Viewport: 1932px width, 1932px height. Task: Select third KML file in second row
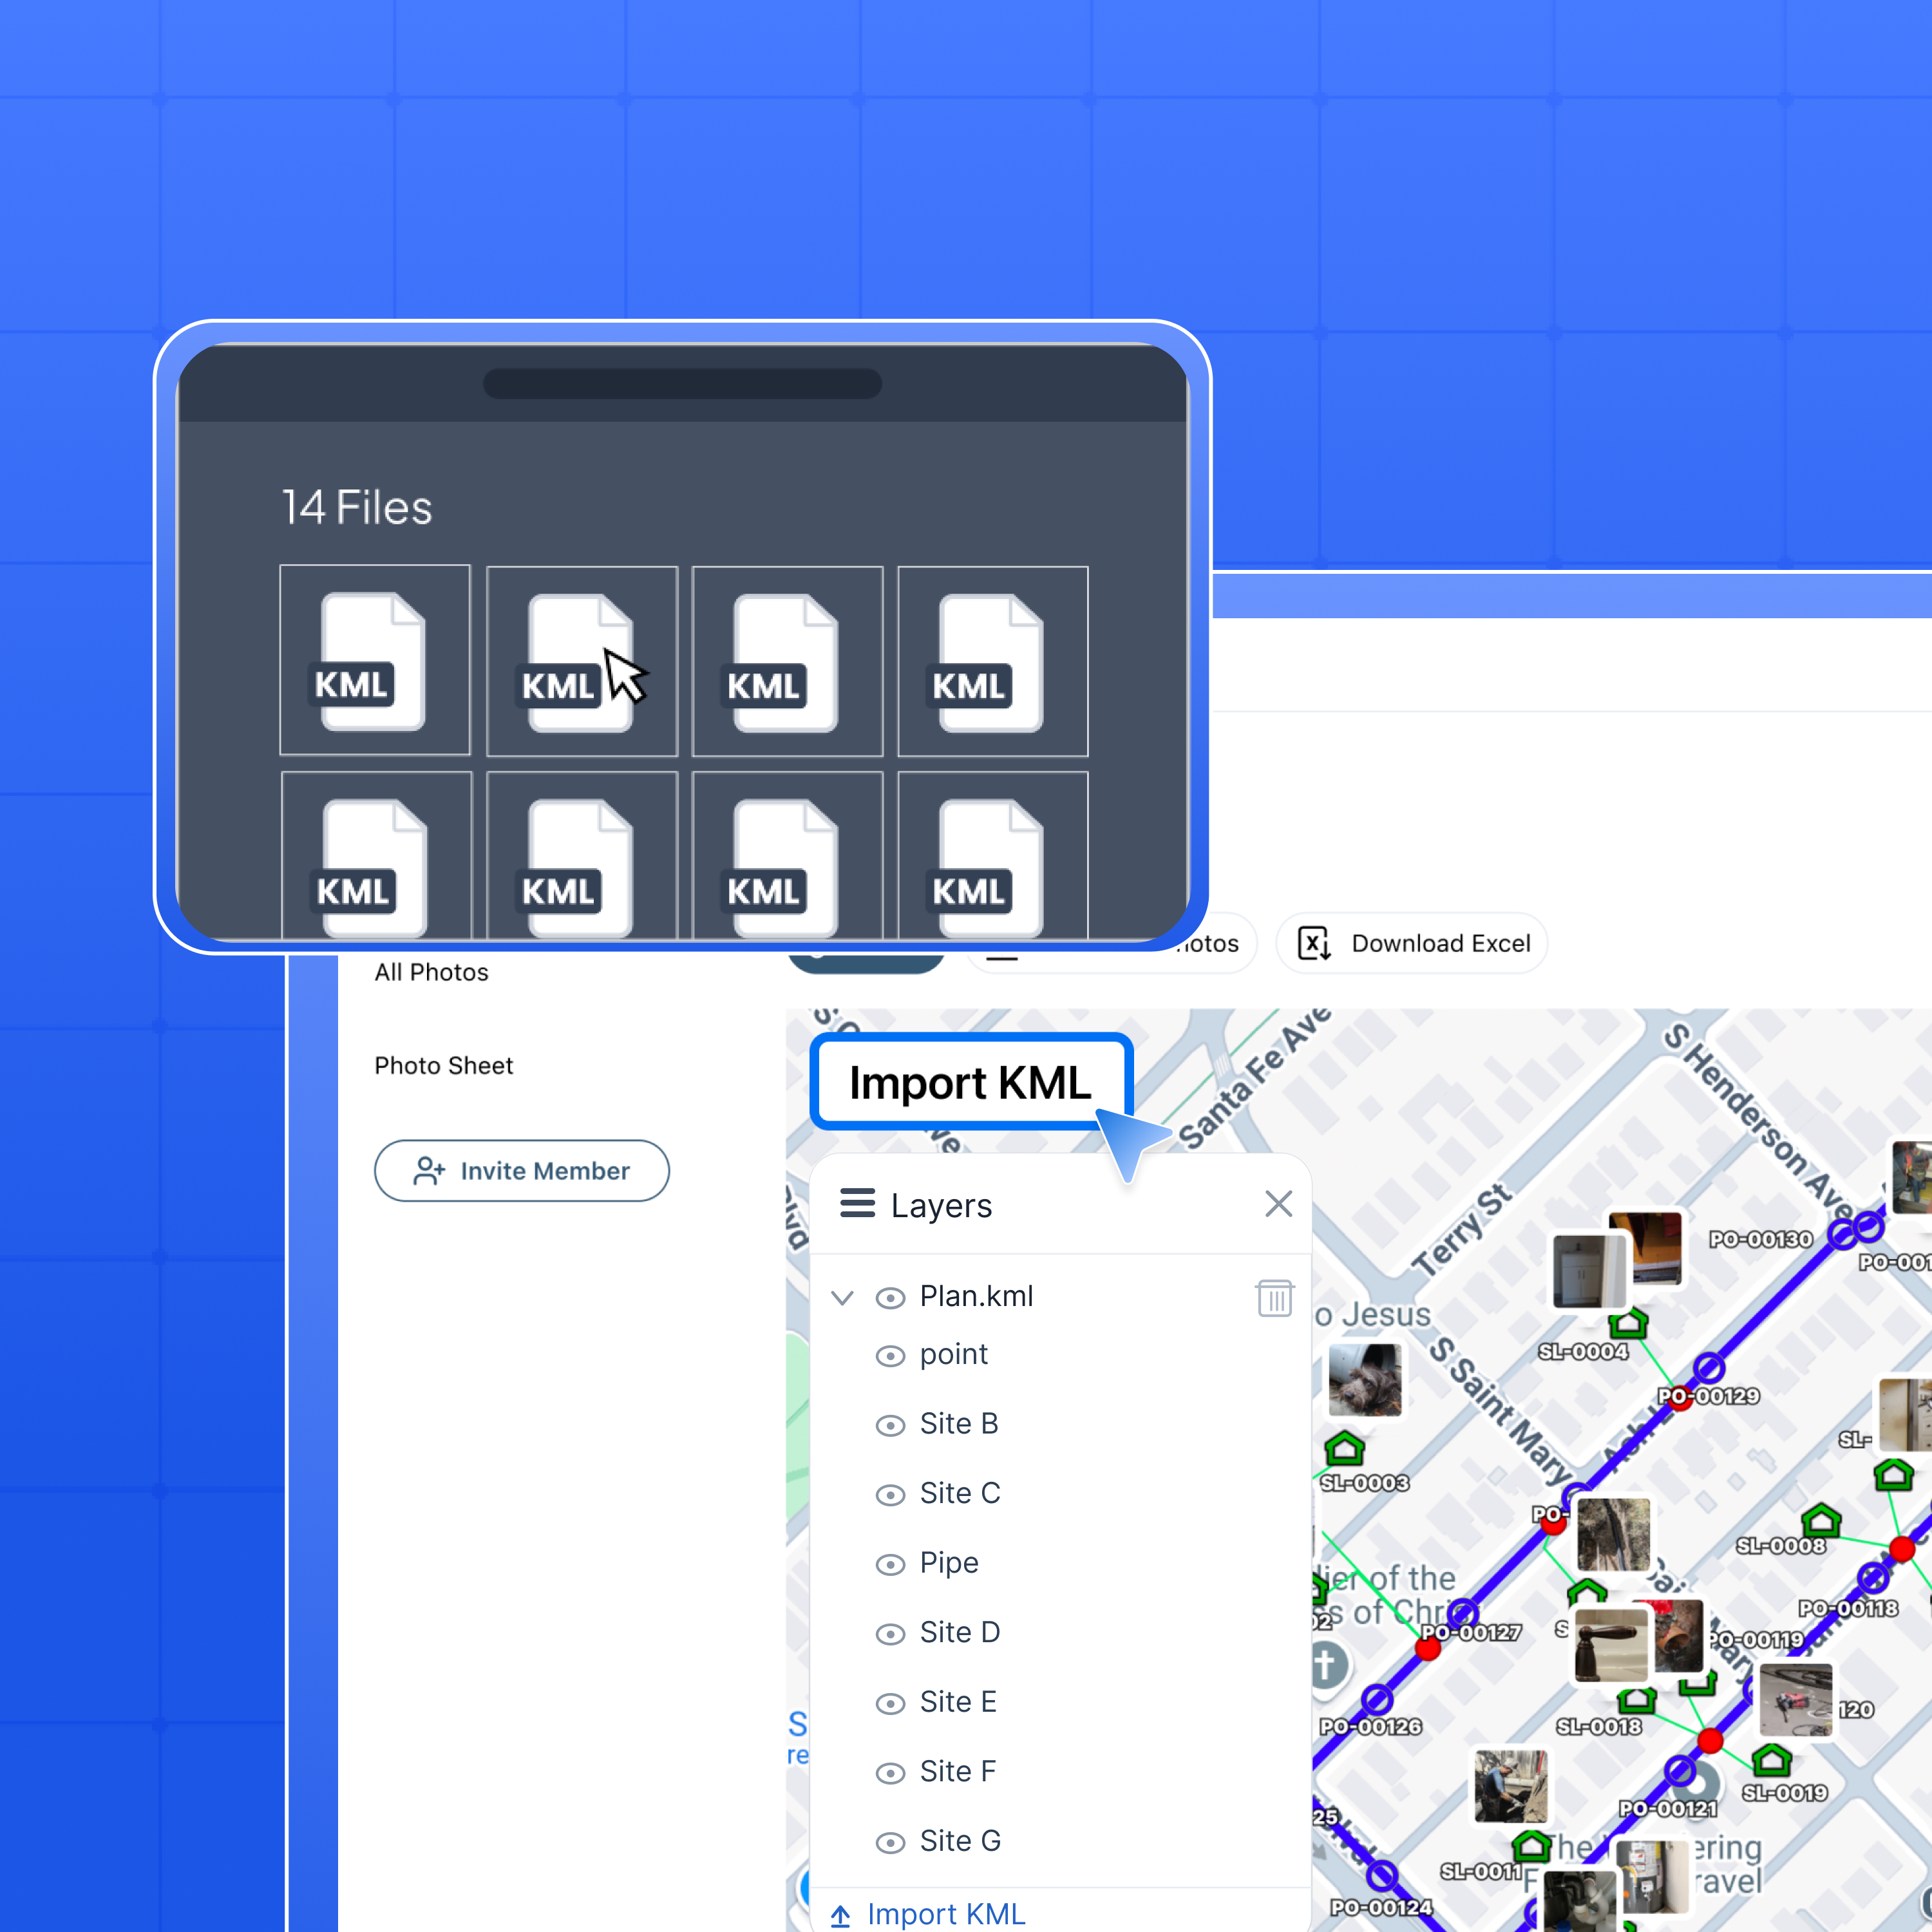(787, 856)
